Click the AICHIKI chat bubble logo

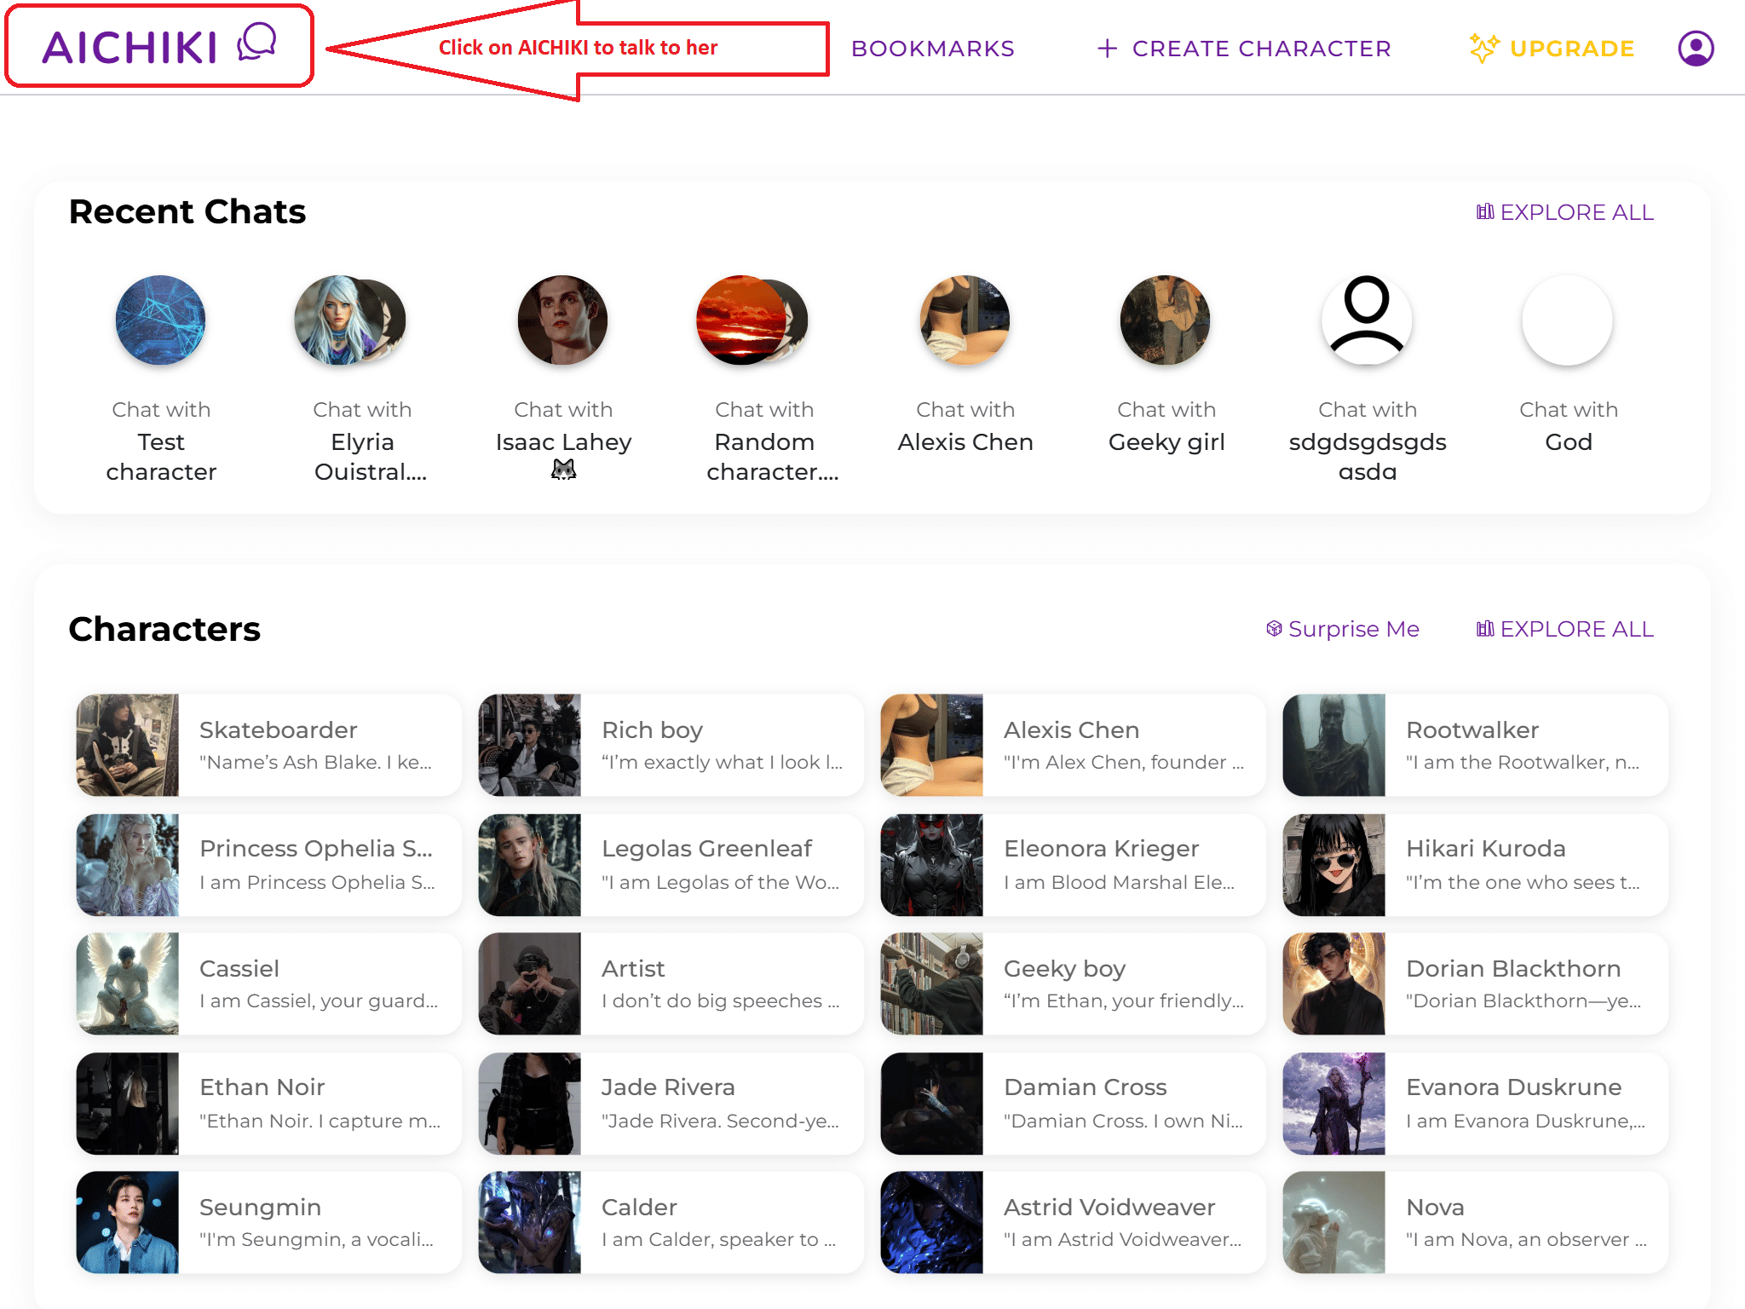tap(257, 42)
